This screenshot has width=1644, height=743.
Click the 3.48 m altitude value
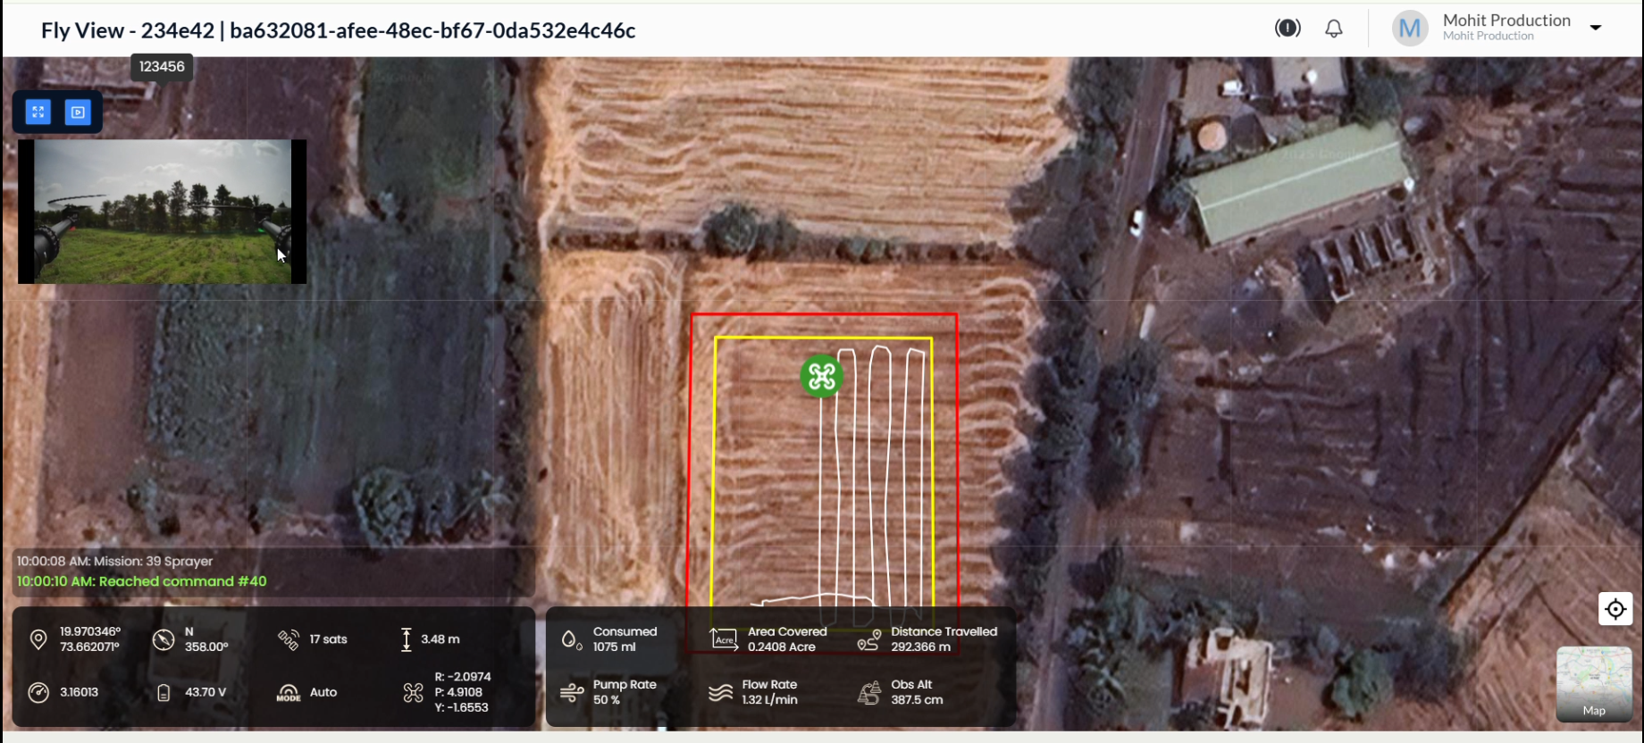click(x=440, y=639)
